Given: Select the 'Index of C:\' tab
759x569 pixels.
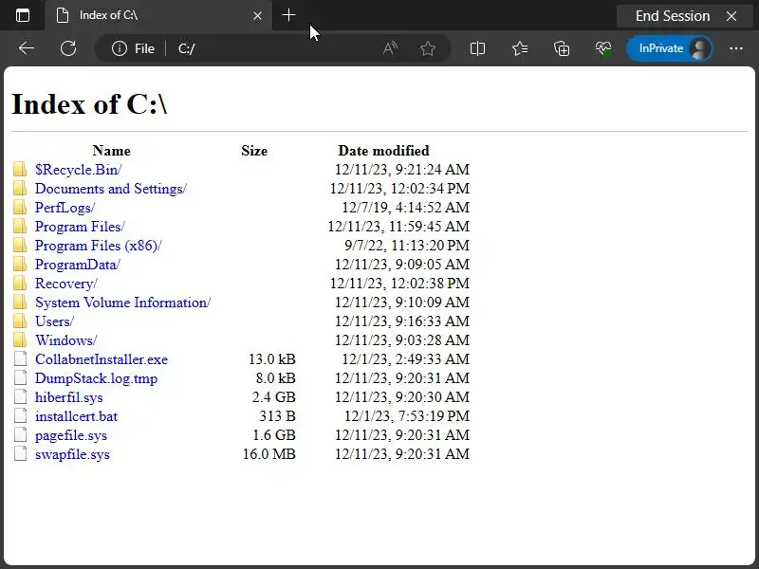Looking at the screenshot, I should pyautogui.click(x=152, y=15).
